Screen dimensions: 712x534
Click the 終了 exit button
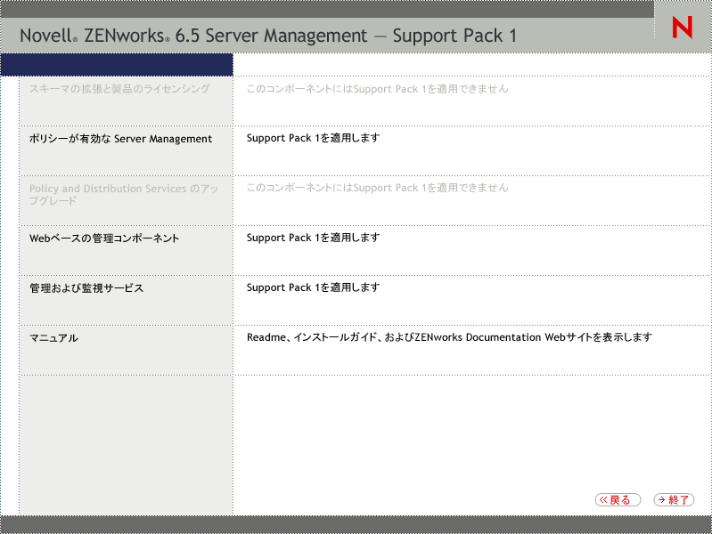coord(674,499)
